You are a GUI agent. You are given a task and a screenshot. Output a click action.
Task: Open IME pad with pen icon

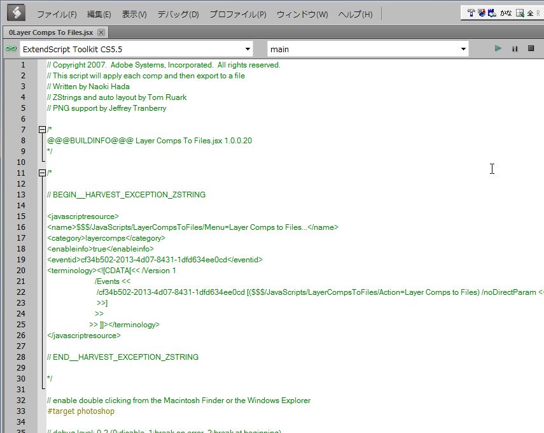520,13
